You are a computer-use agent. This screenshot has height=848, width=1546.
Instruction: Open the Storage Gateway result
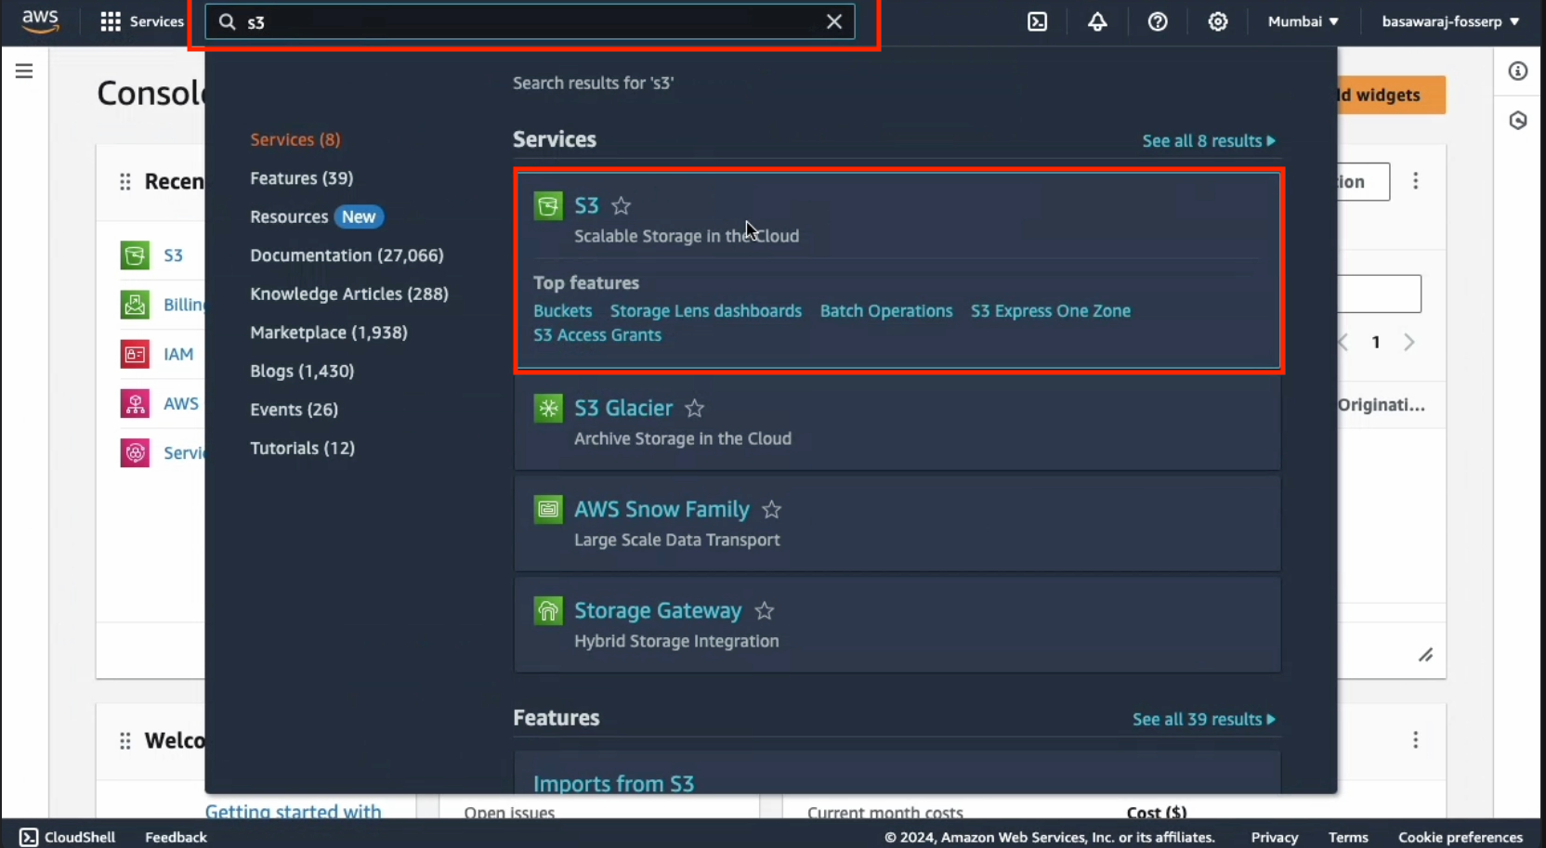[x=658, y=610]
